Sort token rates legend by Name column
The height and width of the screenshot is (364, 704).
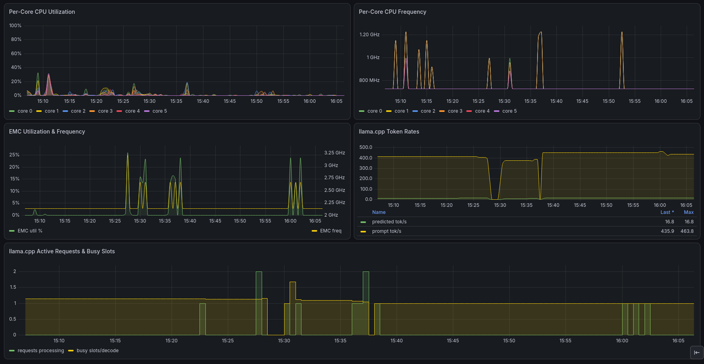click(x=379, y=212)
